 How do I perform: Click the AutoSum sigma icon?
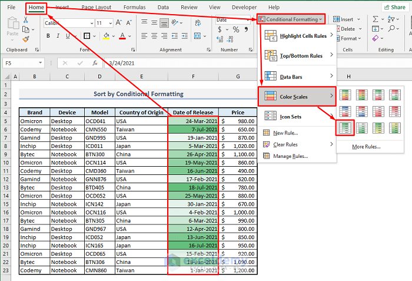coord(377,20)
